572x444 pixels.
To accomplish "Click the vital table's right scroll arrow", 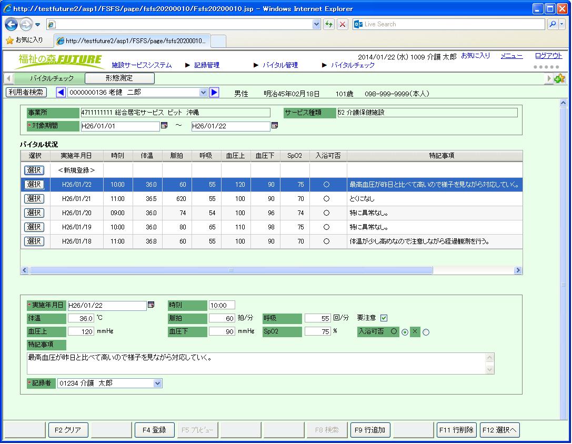I will (518, 270).
